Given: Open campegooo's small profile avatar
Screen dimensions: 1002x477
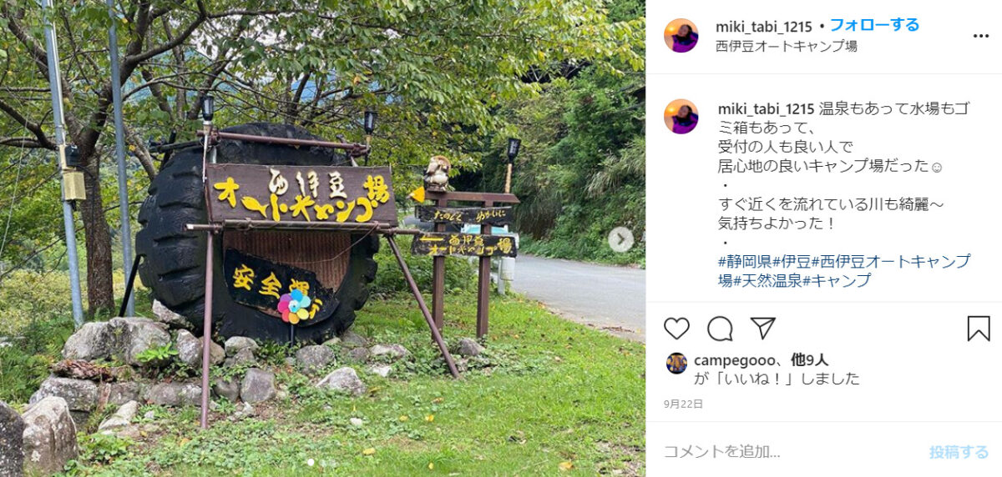Looking at the screenshot, I should [677, 363].
